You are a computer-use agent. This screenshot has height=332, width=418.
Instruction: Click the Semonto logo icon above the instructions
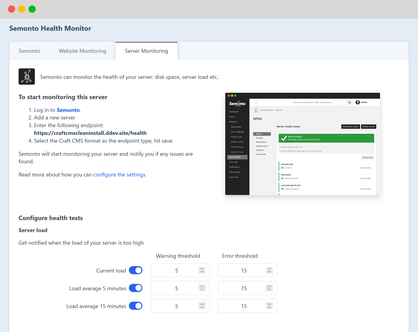[x=27, y=77]
